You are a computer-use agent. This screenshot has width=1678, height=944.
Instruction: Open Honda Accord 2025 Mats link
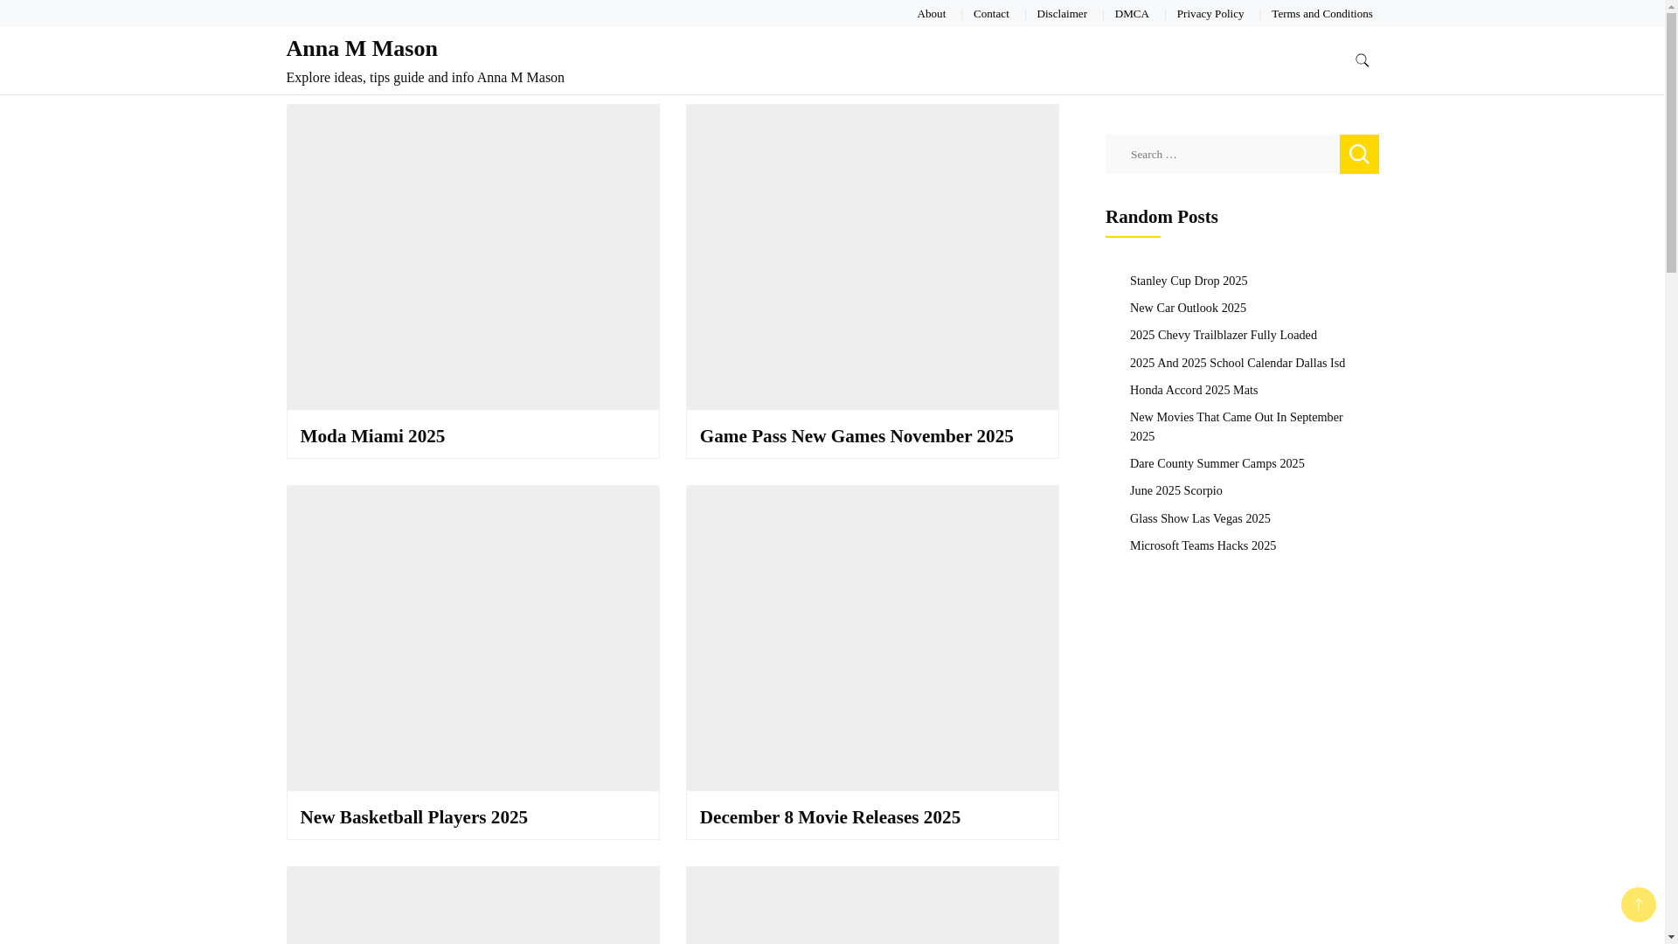pyautogui.click(x=1194, y=390)
